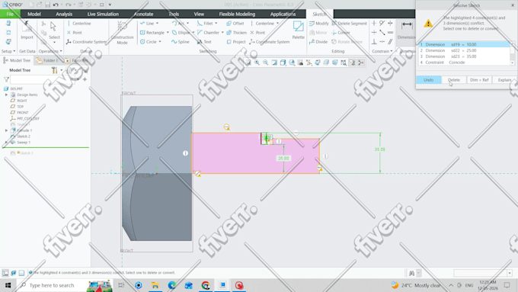Click Dim > Ref button
The height and width of the screenshot is (292, 518).
click(479, 80)
